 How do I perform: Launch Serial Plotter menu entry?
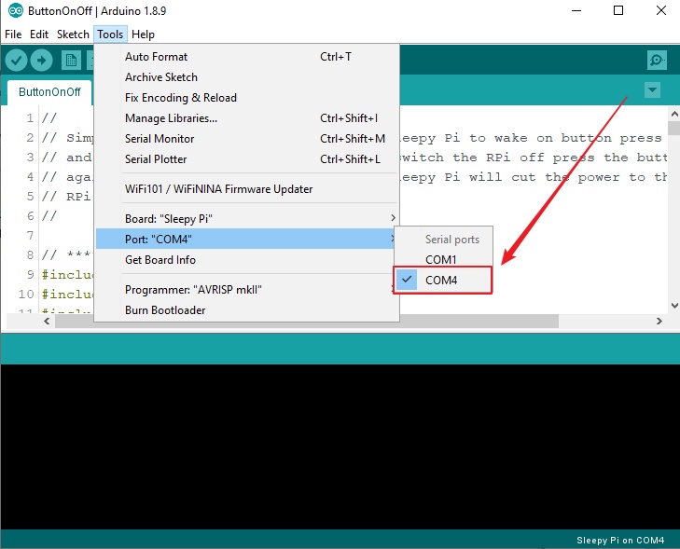coord(247,159)
